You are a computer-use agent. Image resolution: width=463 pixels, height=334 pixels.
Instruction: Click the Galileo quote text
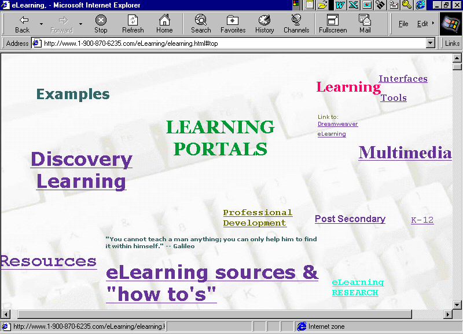click(x=211, y=242)
